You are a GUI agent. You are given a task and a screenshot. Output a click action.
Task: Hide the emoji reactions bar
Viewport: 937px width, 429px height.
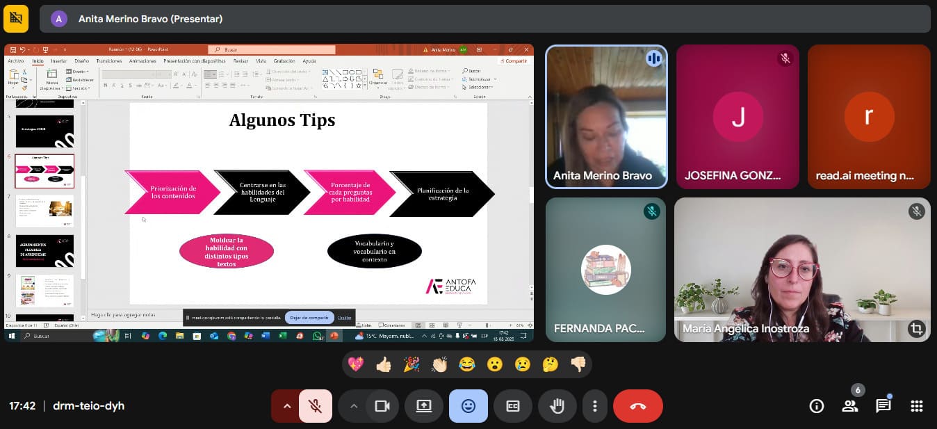469,406
